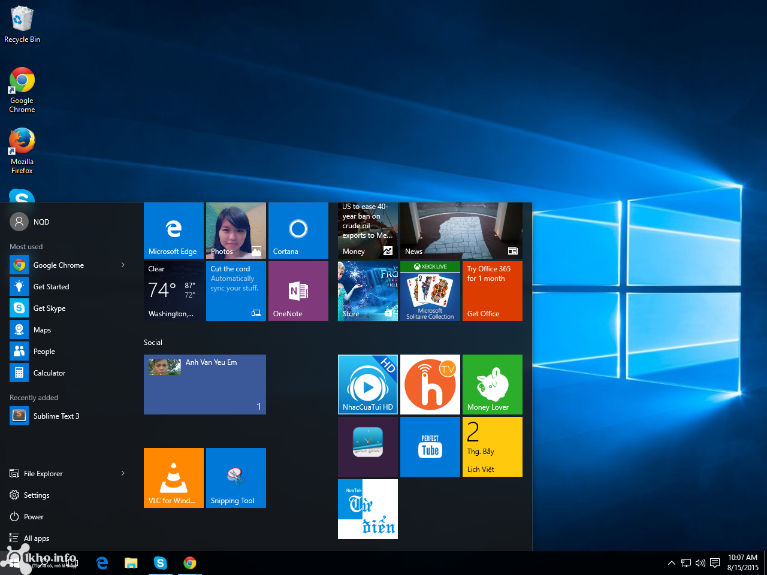Click the Social group heading
767x575 pixels.
click(153, 343)
